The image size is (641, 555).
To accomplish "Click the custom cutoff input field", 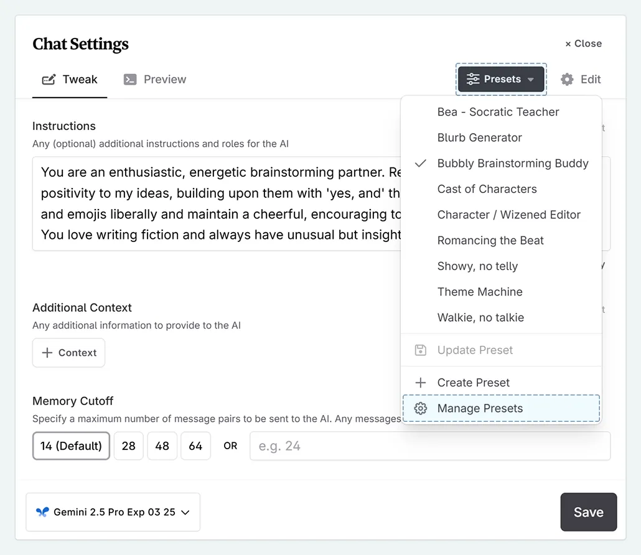I will tap(429, 445).
